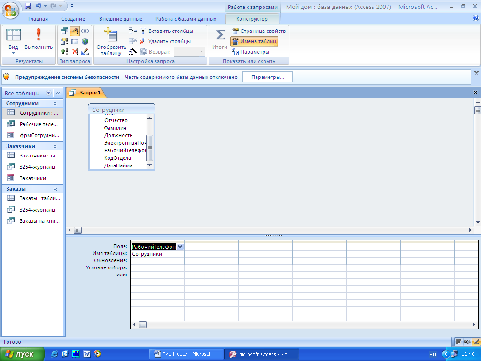Choose the Select query type icon

tap(64, 31)
